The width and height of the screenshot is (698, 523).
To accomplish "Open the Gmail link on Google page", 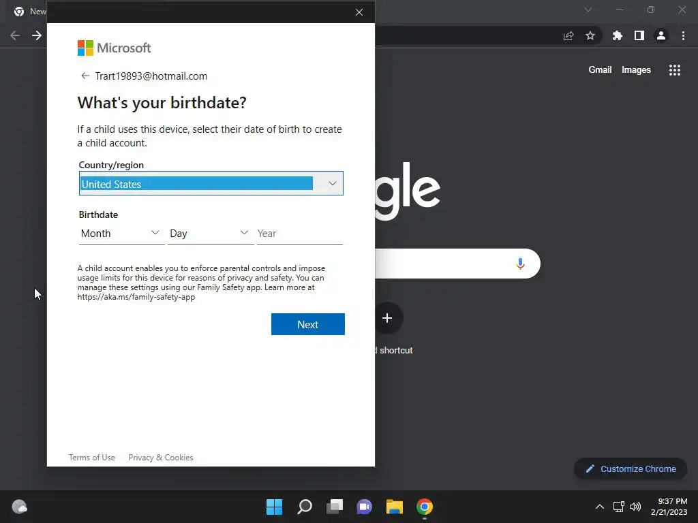I will [x=600, y=70].
